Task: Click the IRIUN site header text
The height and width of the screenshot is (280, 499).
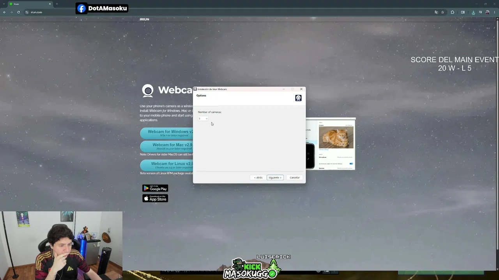Action: [x=144, y=19]
